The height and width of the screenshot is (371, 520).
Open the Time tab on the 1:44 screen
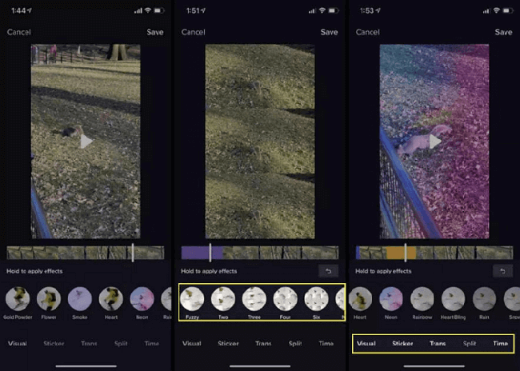(152, 344)
